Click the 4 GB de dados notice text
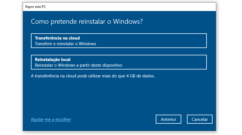This screenshot has height=135, width=242. click(x=93, y=76)
